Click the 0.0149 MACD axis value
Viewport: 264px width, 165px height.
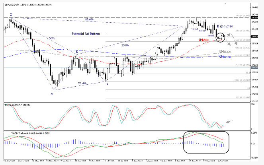254,133
